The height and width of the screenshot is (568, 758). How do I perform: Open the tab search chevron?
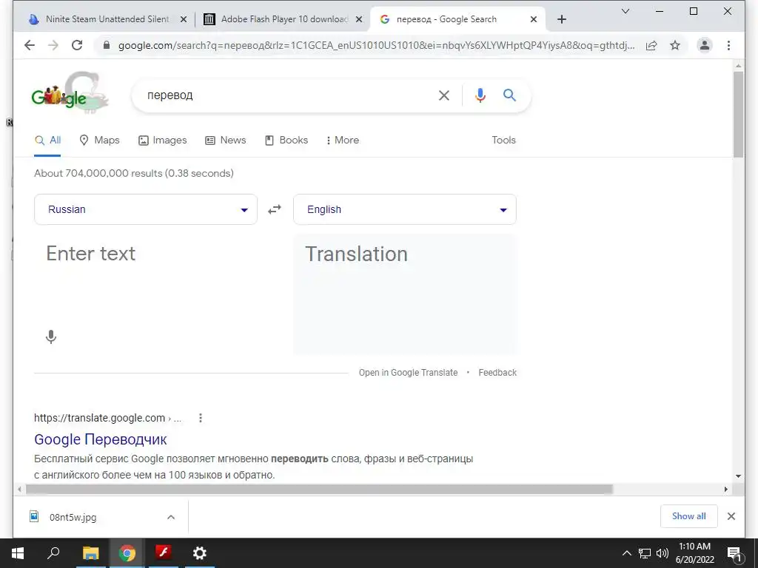point(625,11)
